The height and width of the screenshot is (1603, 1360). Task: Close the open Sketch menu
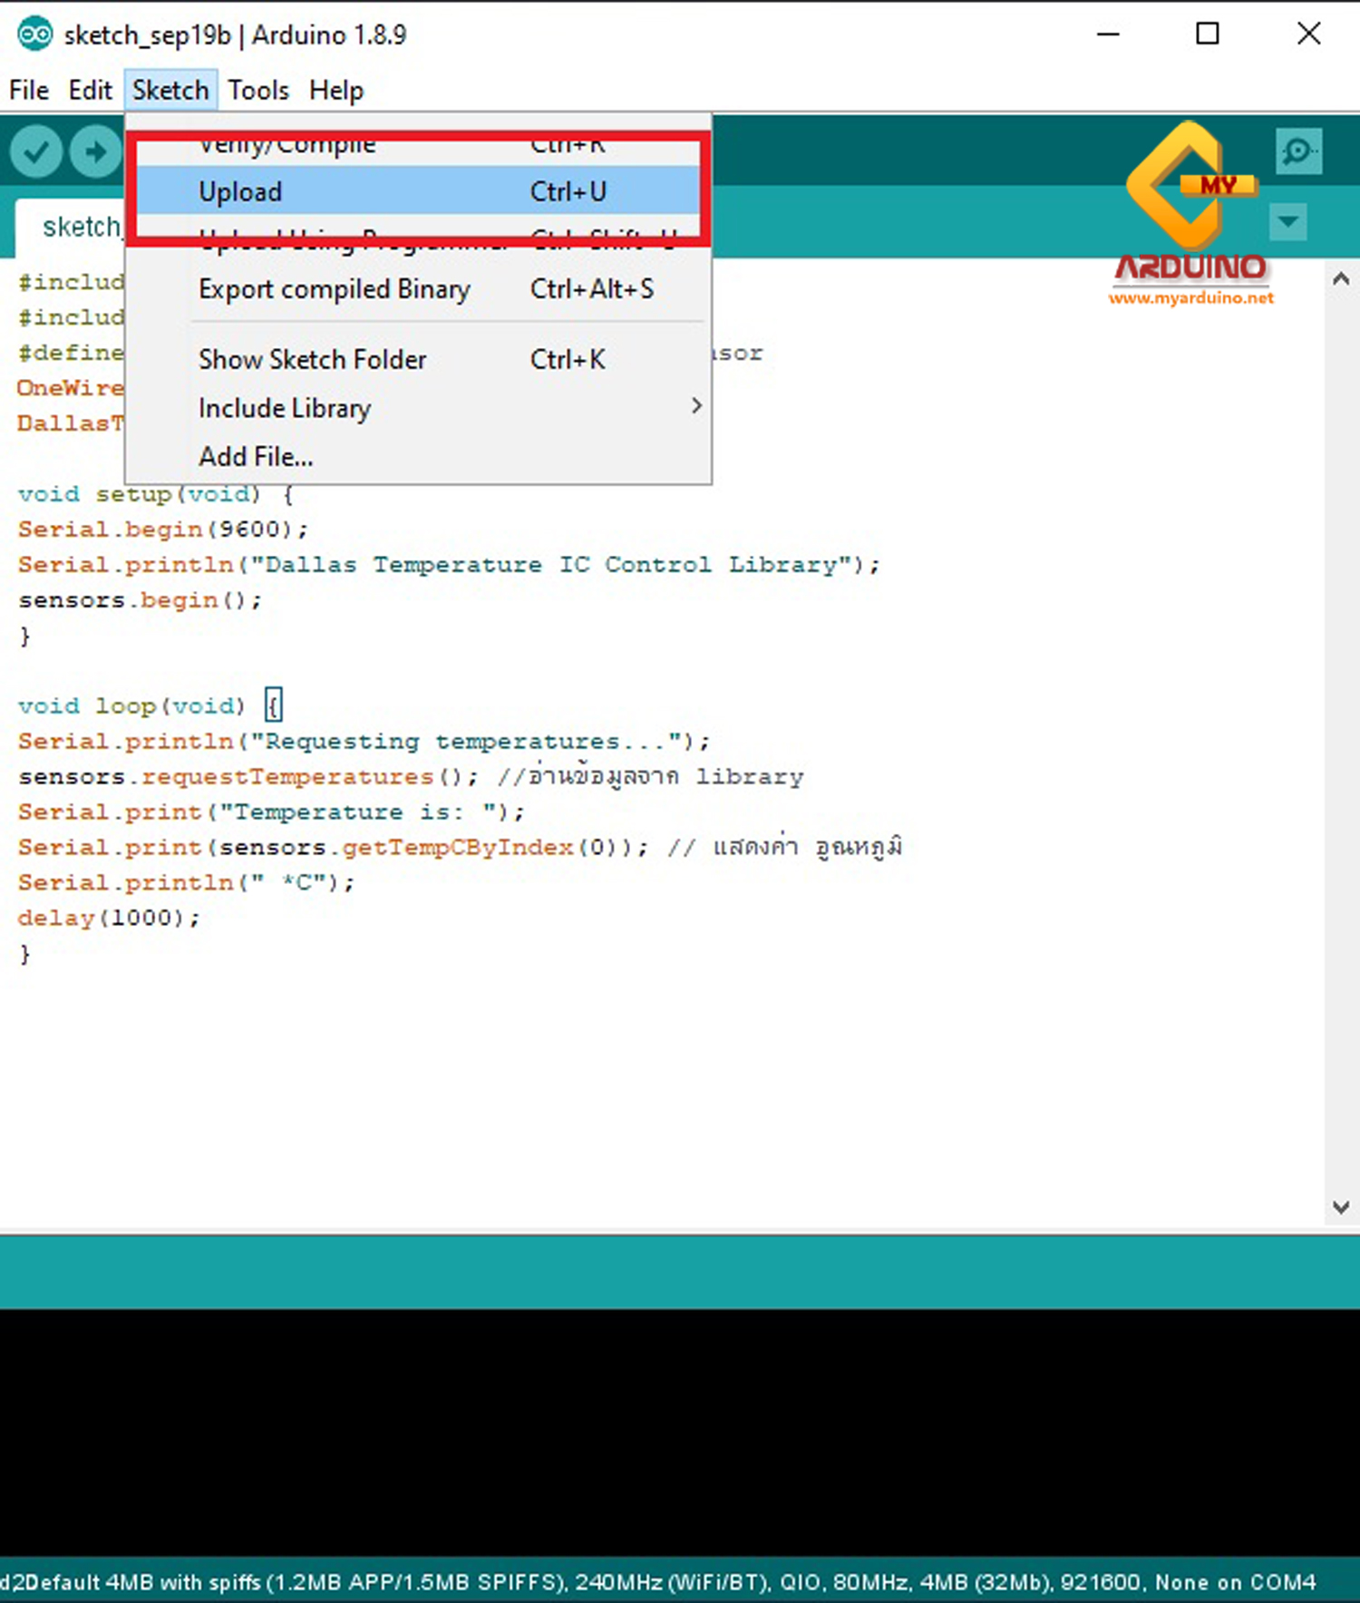tap(170, 91)
